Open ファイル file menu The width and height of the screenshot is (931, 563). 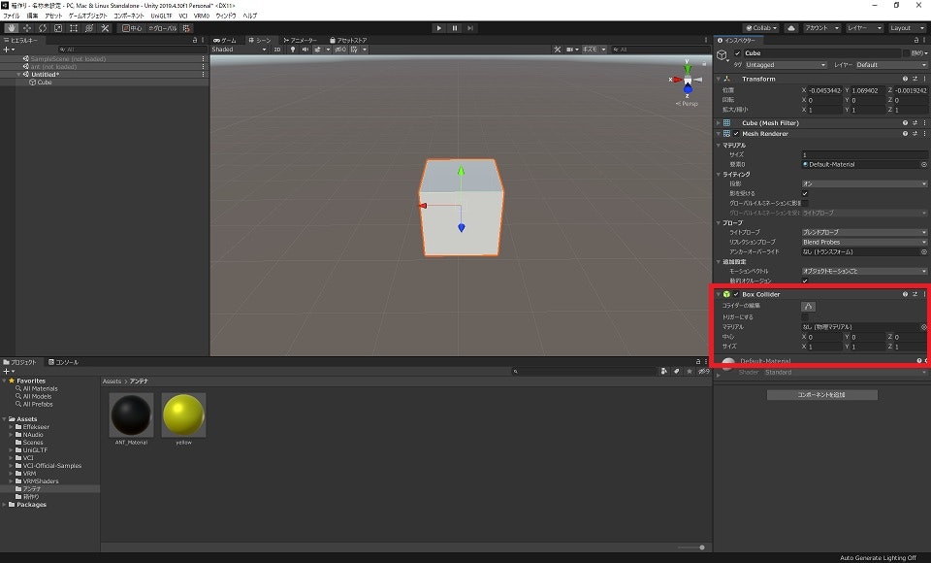[12, 17]
